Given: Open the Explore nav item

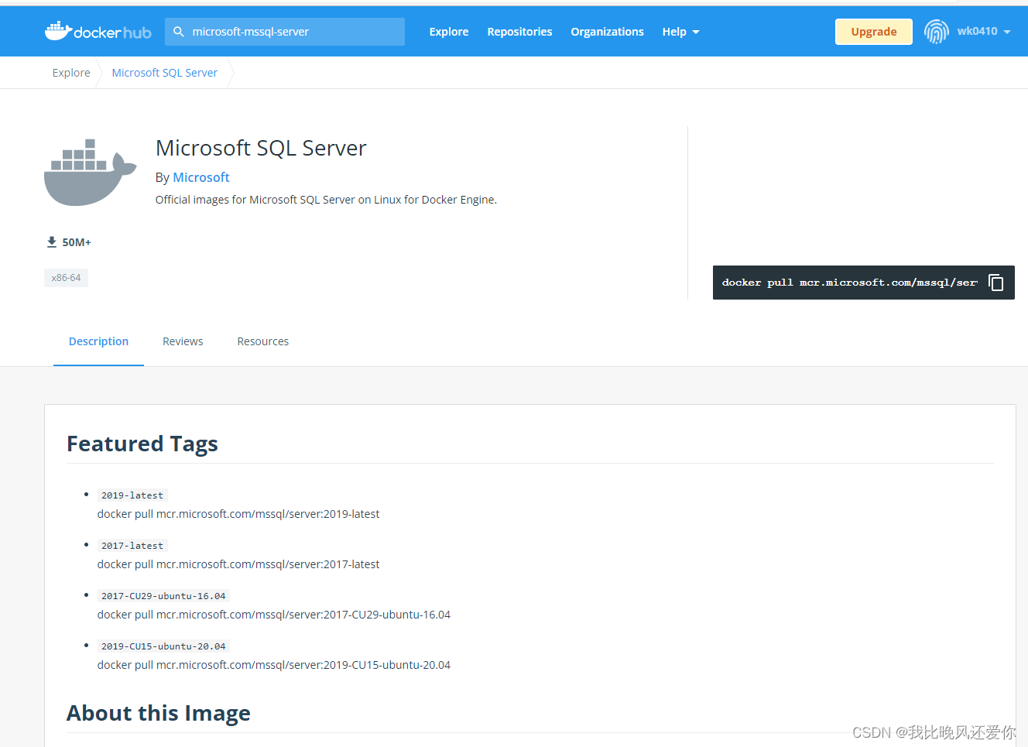Looking at the screenshot, I should tap(449, 32).
